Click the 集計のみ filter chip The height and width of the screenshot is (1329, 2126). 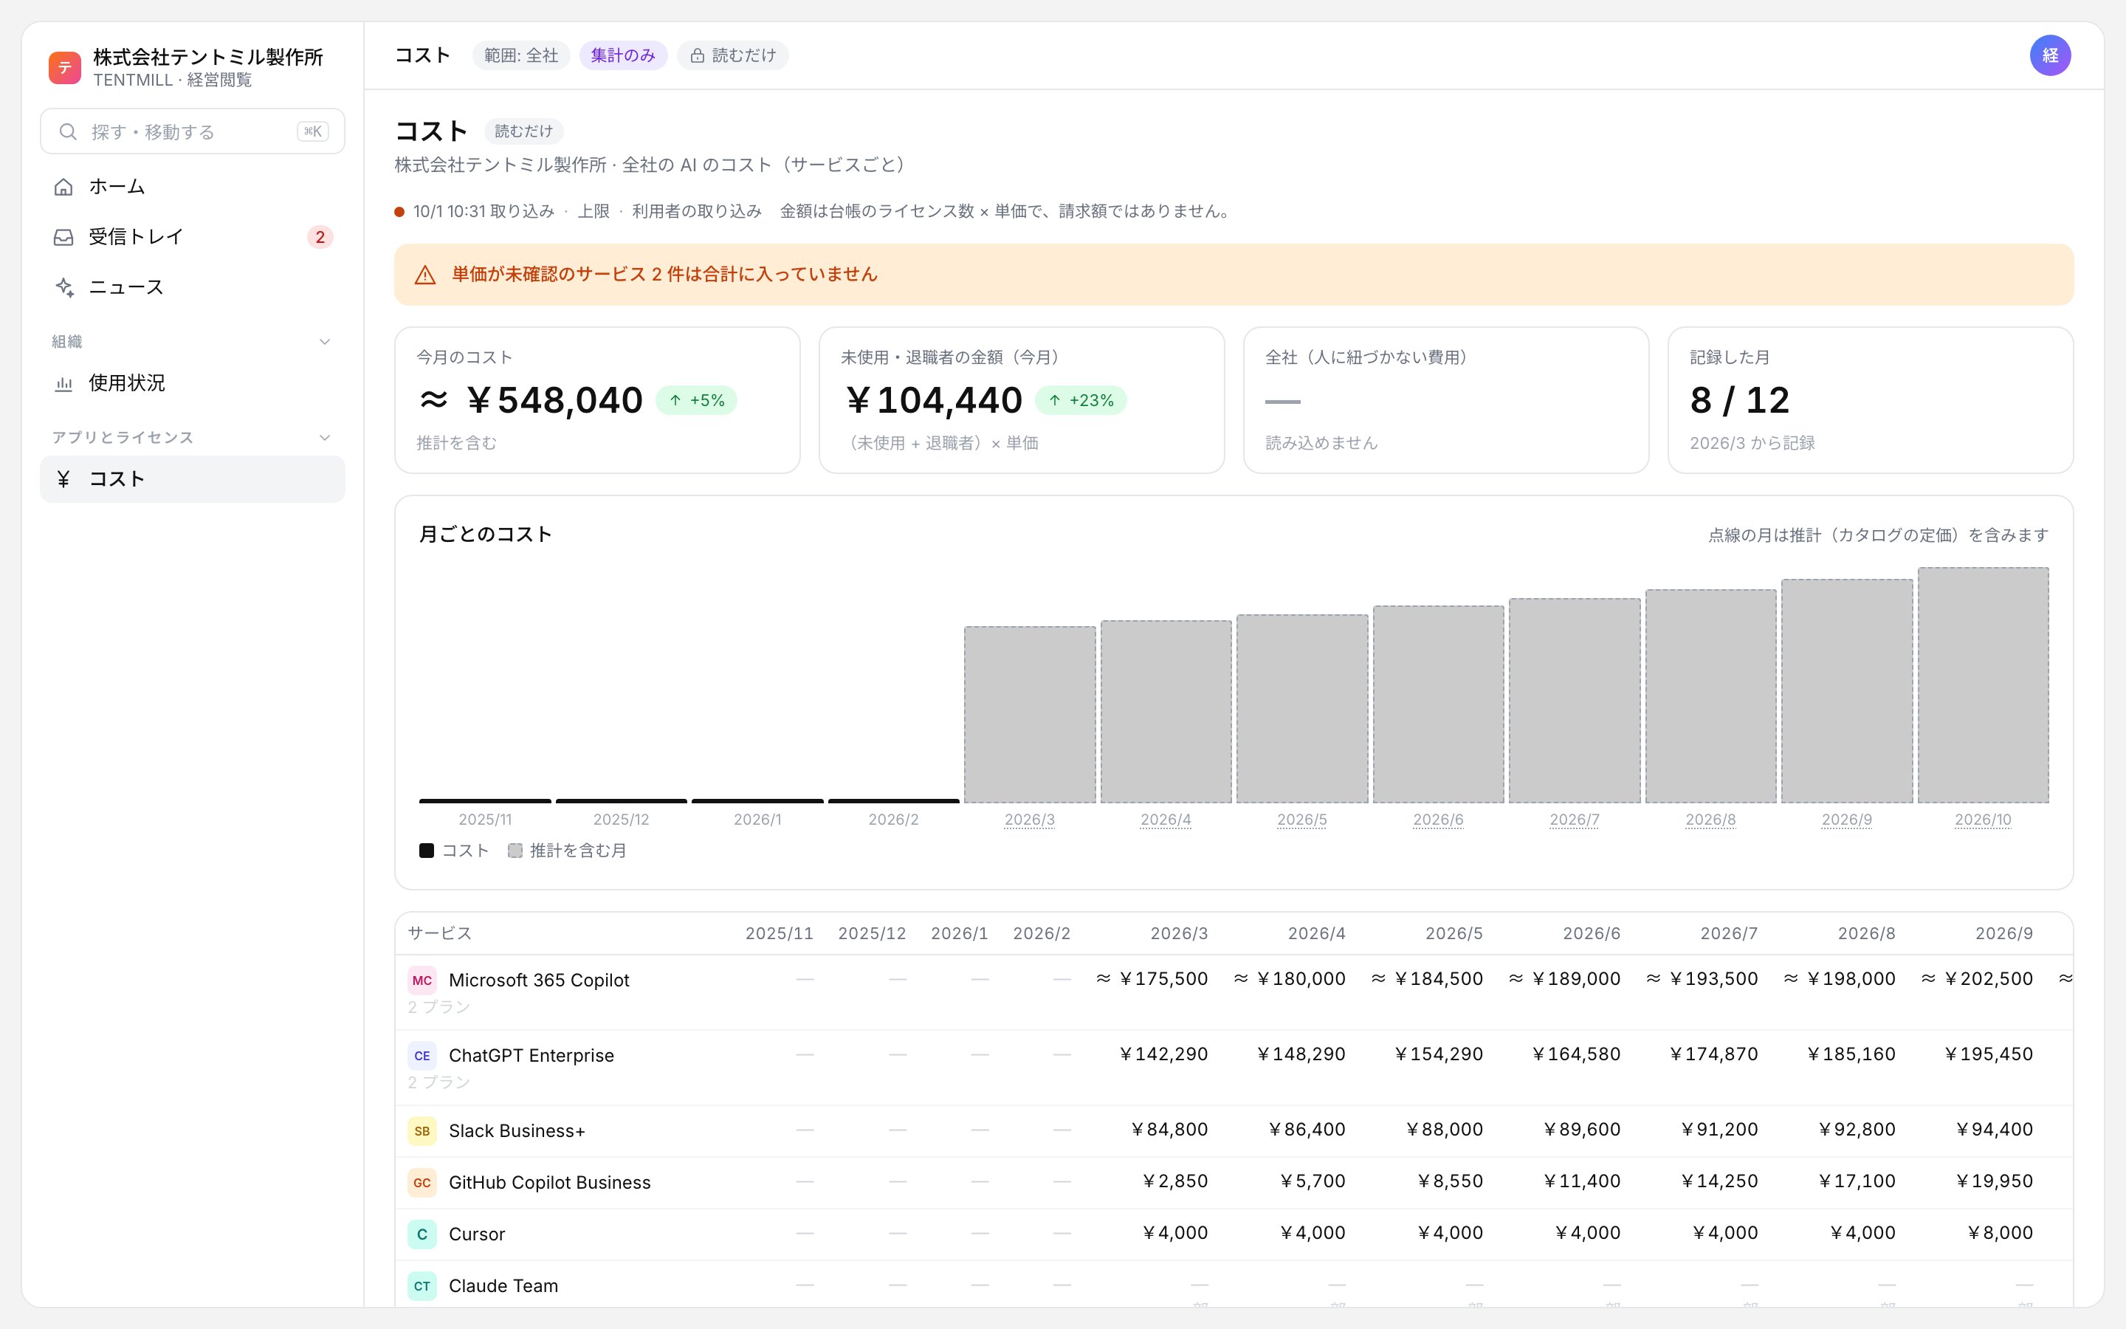point(623,55)
